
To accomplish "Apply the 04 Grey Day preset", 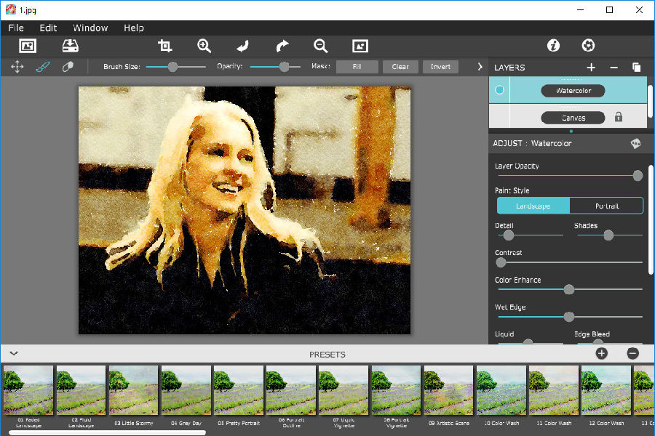I will click(186, 390).
